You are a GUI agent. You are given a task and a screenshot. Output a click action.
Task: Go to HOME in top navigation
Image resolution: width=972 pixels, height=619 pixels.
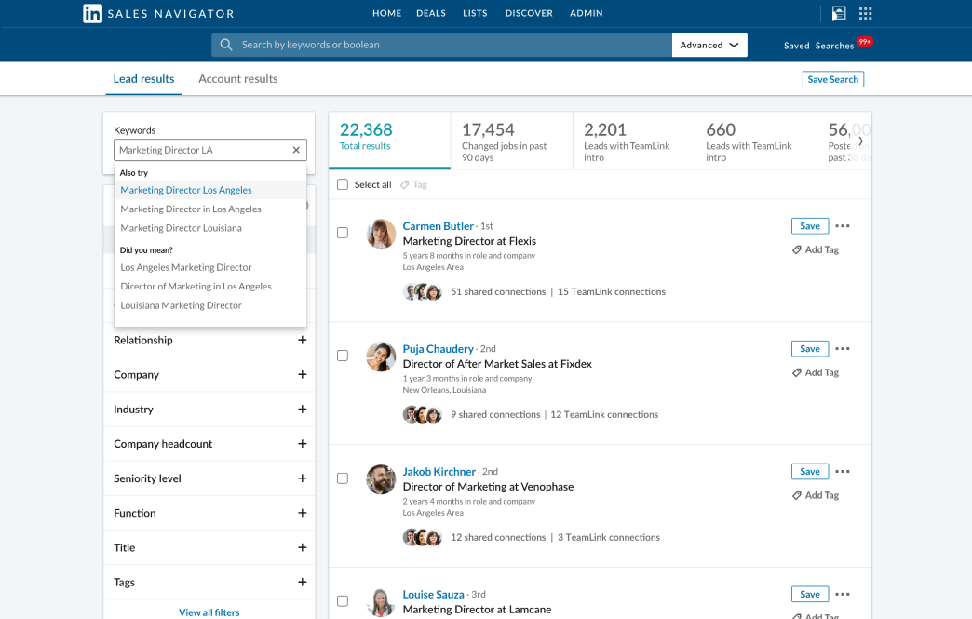[386, 13]
